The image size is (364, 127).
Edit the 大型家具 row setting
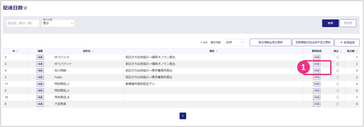click(40, 104)
